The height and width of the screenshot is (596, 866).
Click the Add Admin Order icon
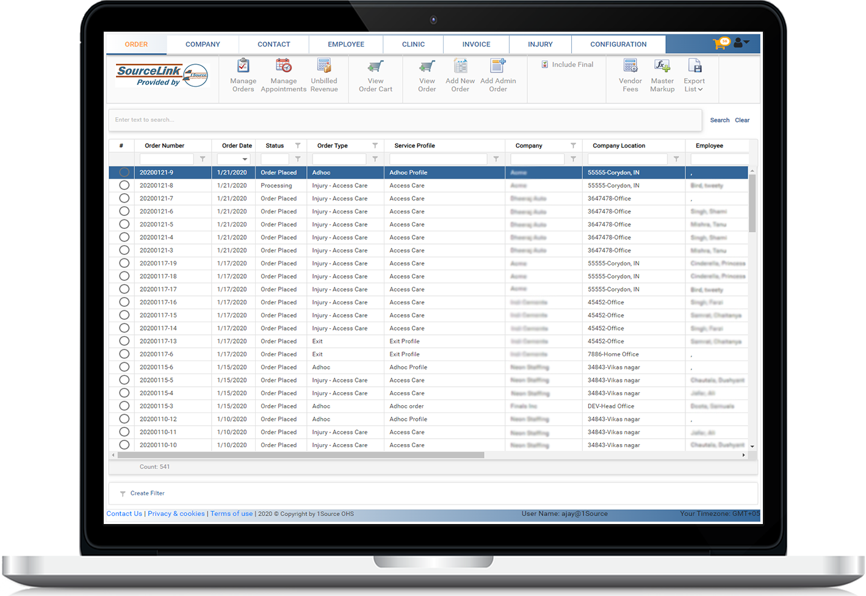498,66
